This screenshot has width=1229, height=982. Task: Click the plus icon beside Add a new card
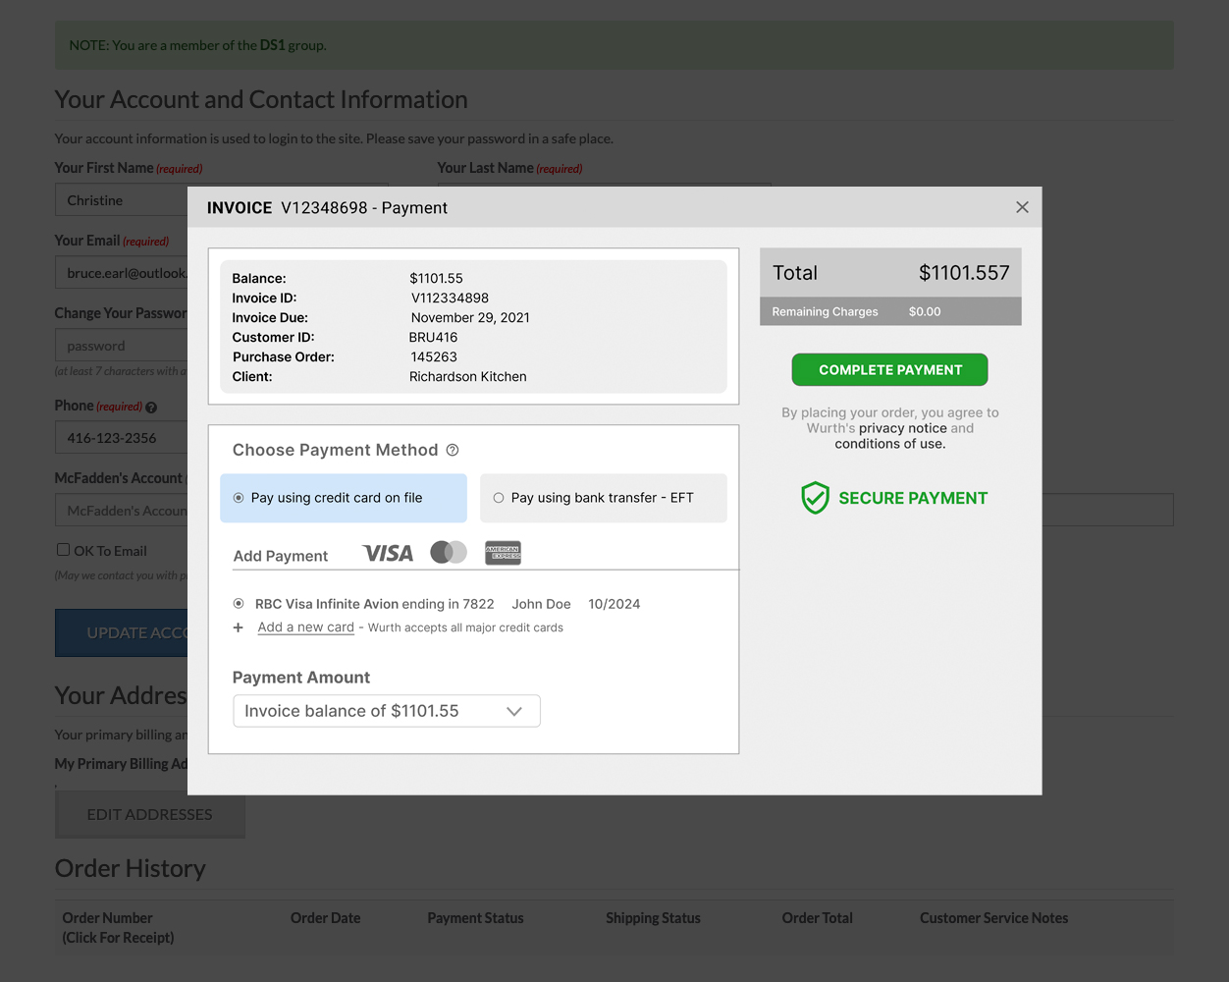coord(238,627)
